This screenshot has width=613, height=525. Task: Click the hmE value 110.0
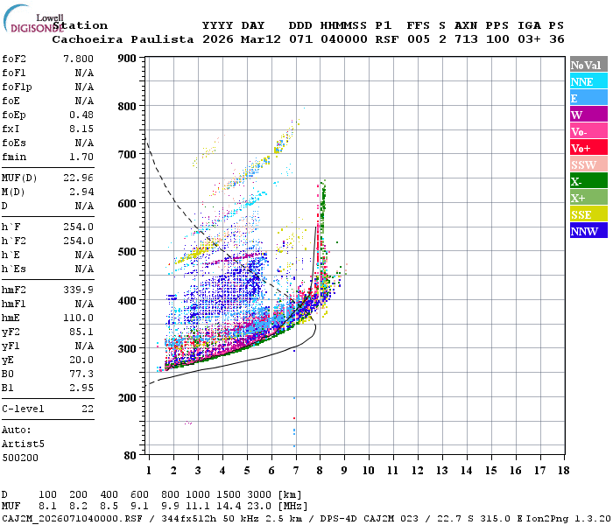tap(78, 318)
